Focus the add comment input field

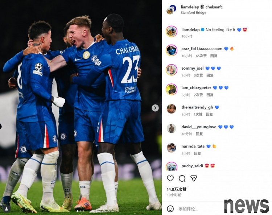click(x=201, y=209)
